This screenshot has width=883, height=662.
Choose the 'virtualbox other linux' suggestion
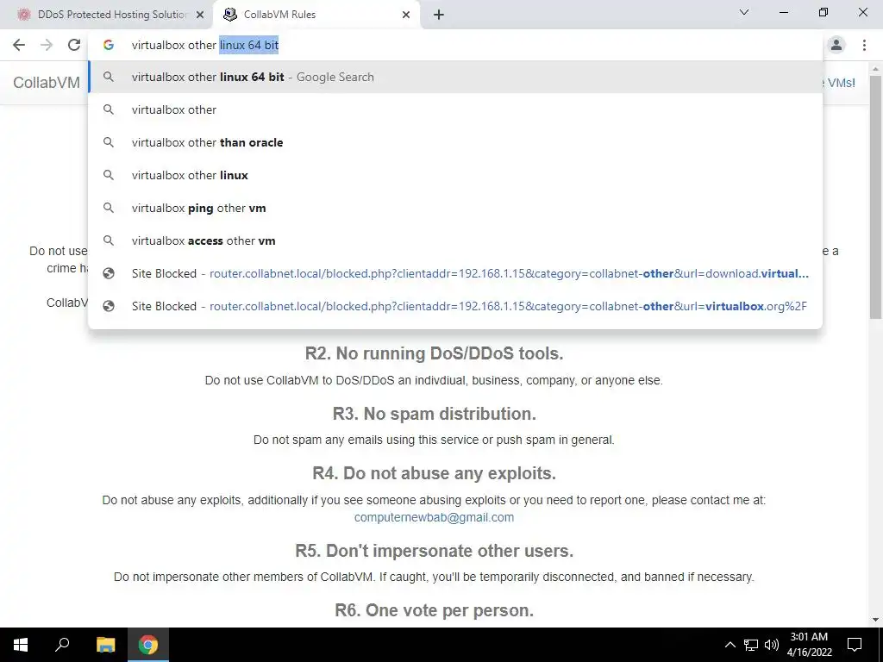(455, 175)
